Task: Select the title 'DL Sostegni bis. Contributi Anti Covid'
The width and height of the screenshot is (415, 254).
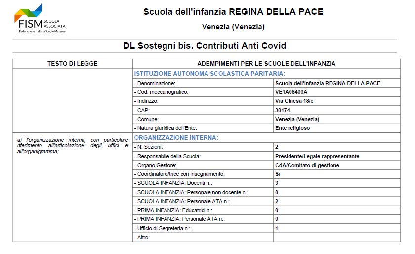Action: (x=205, y=46)
